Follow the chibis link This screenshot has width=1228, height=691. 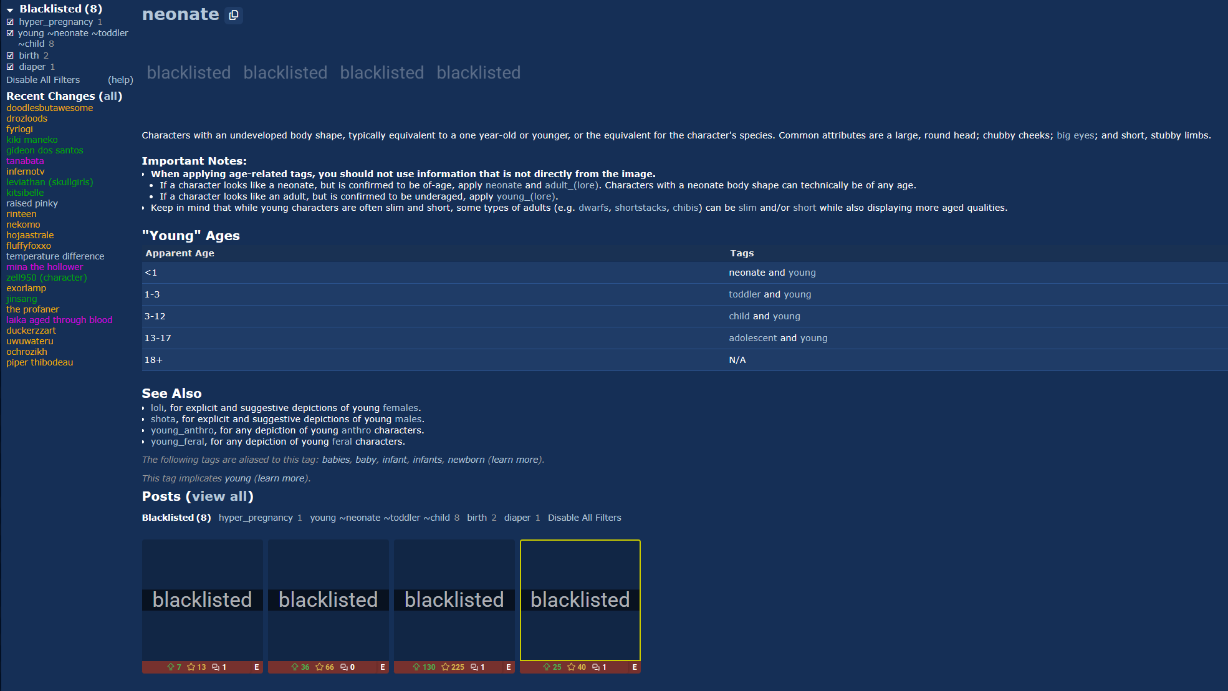(x=685, y=208)
